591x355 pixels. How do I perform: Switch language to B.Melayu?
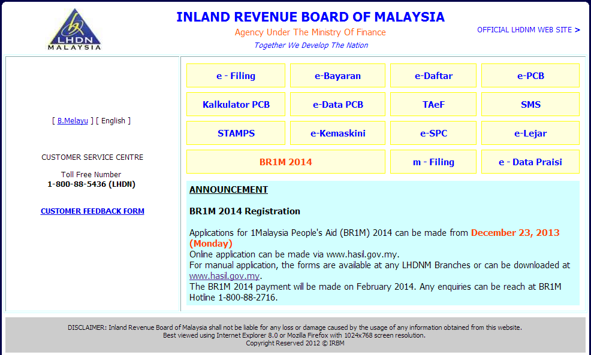click(x=73, y=121)
